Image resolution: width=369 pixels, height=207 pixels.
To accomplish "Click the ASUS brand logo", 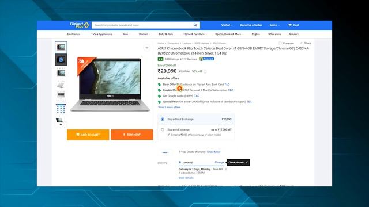I will [x=165, y=152].
